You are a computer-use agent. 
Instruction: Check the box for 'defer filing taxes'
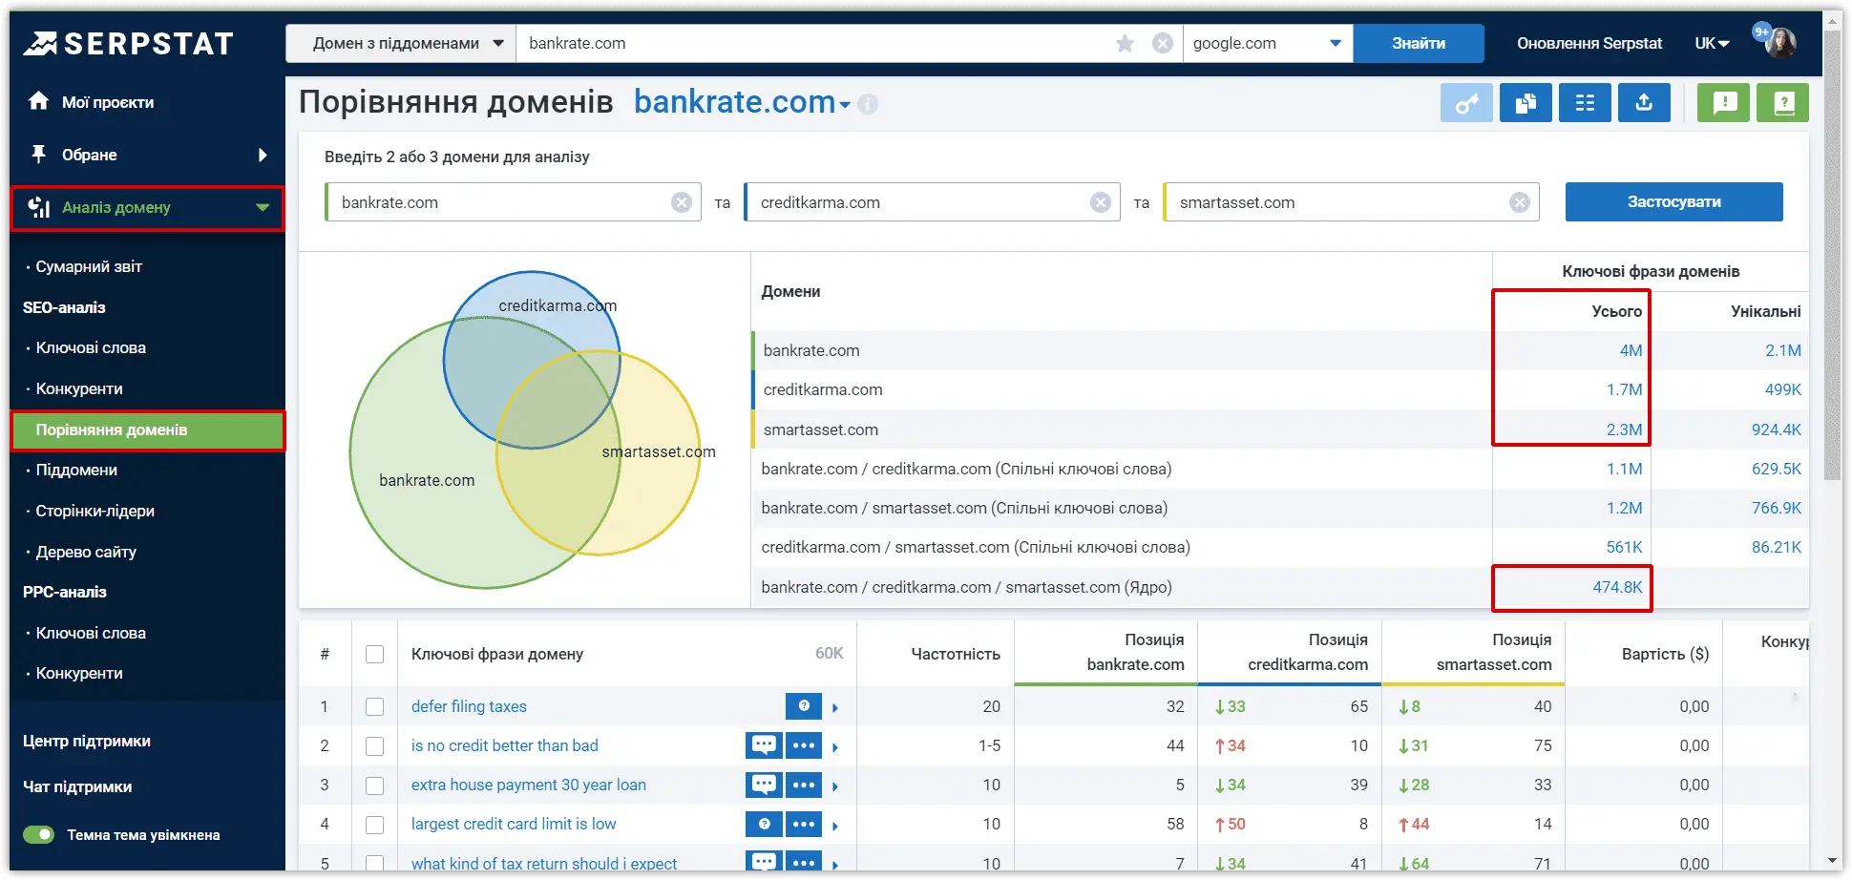[374, 706]
